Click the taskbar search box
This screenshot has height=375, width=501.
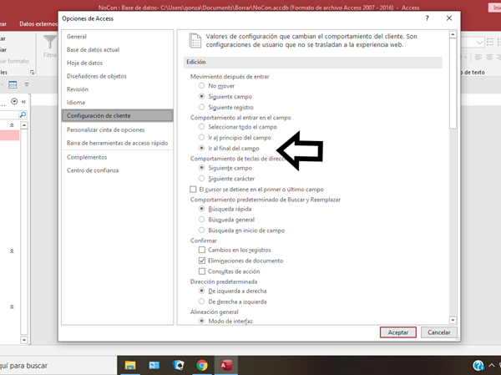click(x=58, y=366)
